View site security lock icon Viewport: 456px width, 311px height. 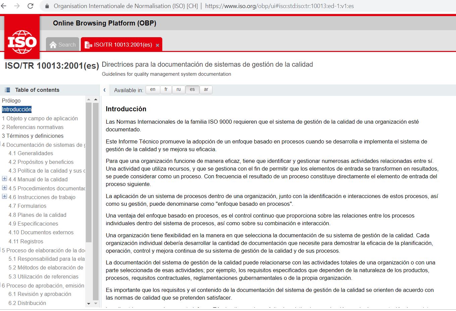[x=47, y=6]
